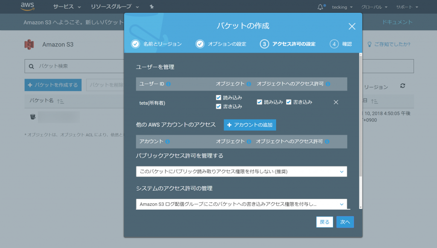The image size is (437, 248).
Task: Click バケットを作成する button
Action: pos(53,85)
